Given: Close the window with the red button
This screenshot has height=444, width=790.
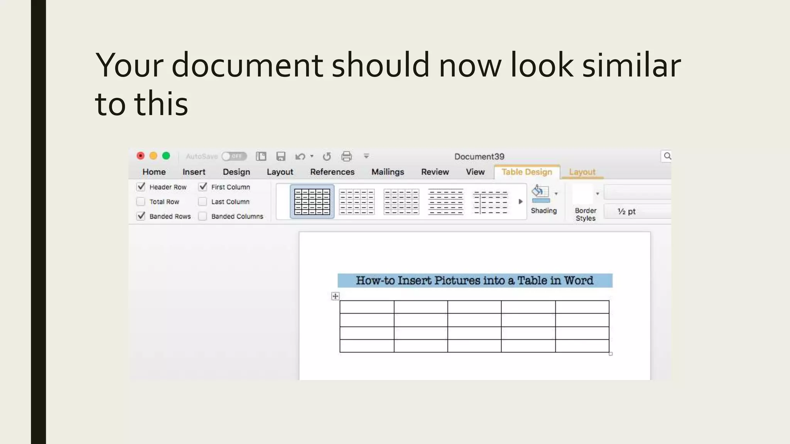Looking at the screenshot, I should (x=140, y=156).
